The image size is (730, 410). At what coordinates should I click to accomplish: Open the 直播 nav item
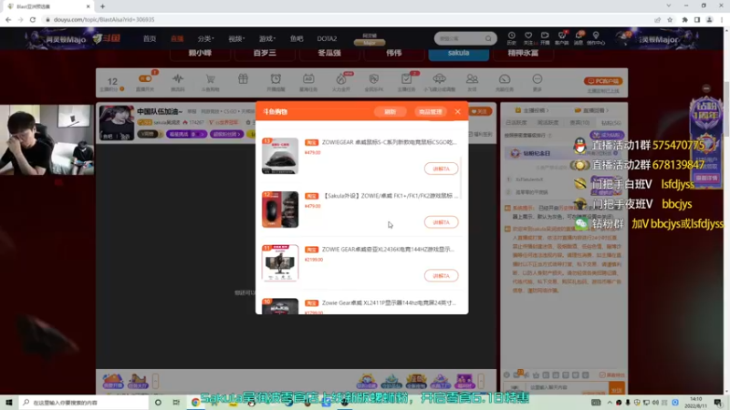coord(177,38)
